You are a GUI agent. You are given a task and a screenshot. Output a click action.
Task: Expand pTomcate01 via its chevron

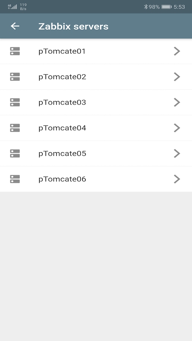(x=177, y=51)
